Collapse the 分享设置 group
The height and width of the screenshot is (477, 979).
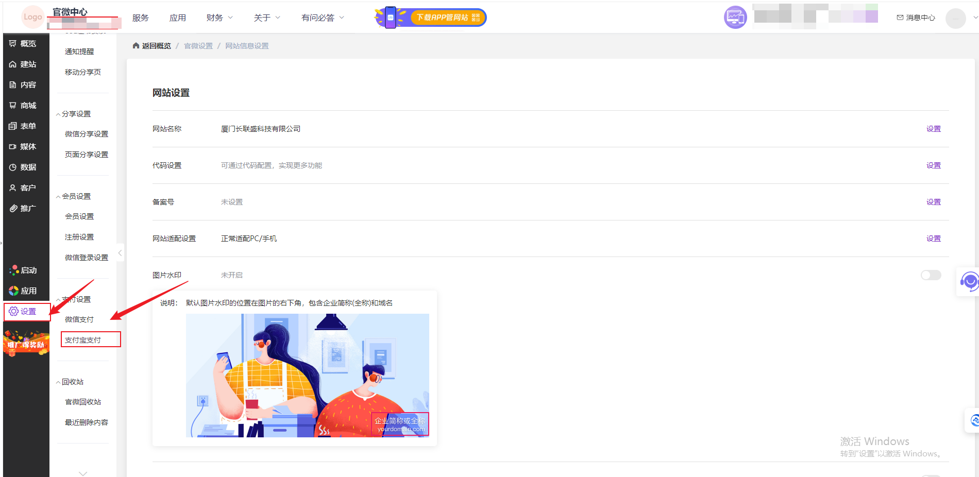click(x=73, y=114)
